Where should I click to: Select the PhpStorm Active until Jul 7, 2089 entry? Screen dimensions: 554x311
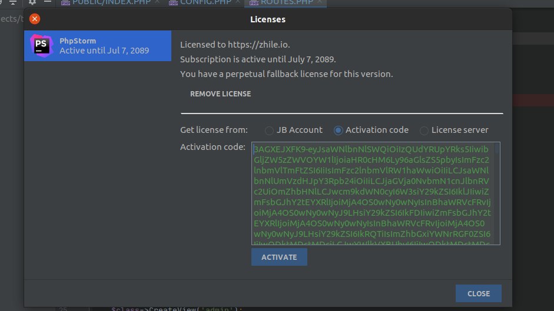98,45
